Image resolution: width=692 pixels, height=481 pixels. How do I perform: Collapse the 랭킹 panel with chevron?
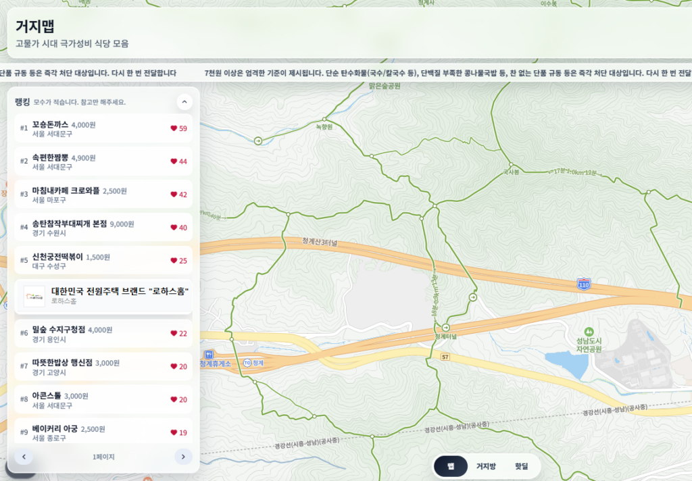point(184,102)
